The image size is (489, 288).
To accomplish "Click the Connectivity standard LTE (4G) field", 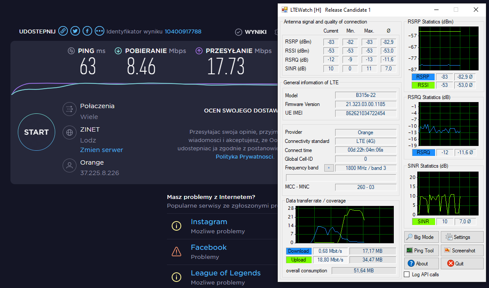I will tap(366, 141).
